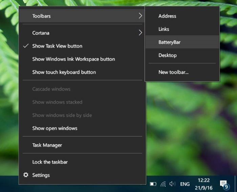
Task: Choose Show open windows
Action: 82,128
